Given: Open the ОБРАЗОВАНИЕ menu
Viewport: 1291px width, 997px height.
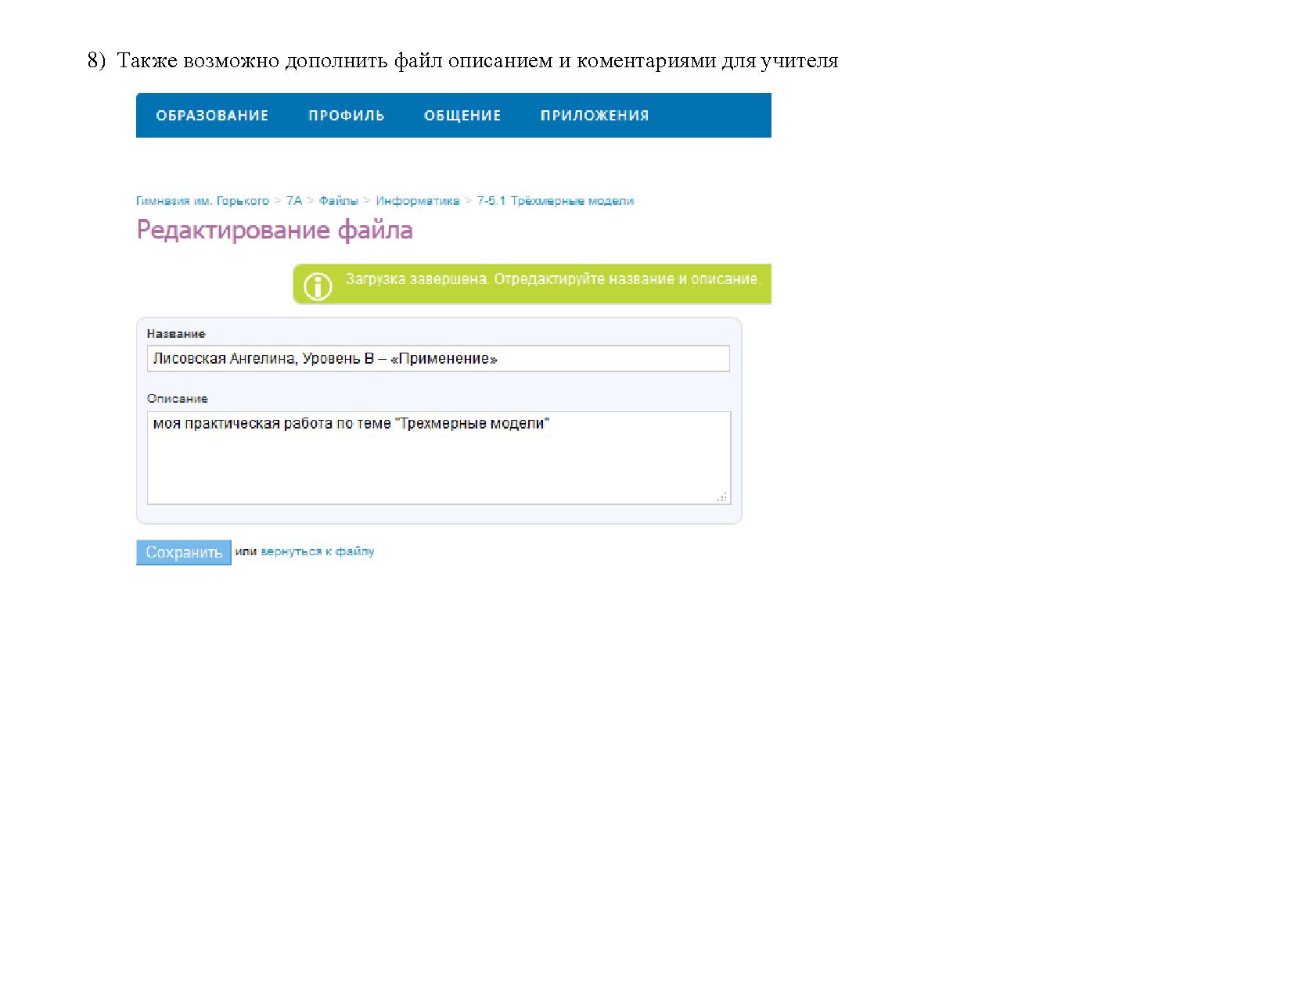Looking at the screenshot, I should (x=212, y=116).
